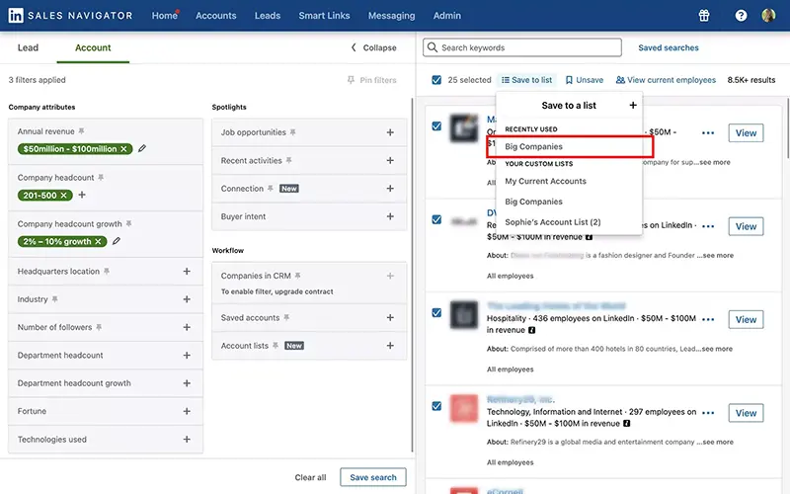Screen dimensions: 790x494
Task: Click the search magnifier icon
Action: click(x=433, y=47)
